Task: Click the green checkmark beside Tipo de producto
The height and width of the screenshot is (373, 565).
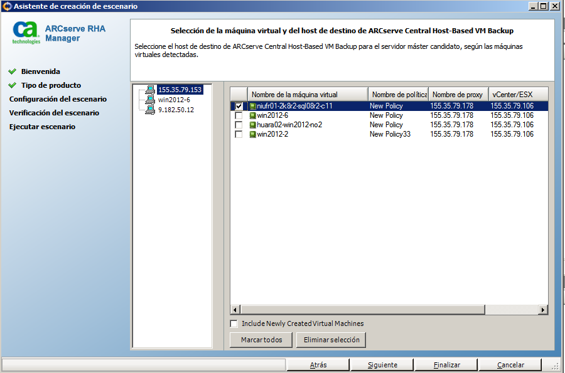Action: [13, 85]
